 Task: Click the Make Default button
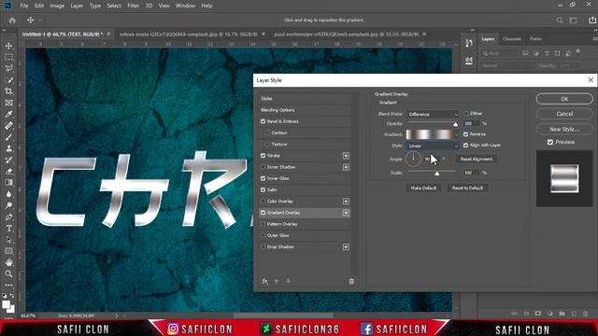tap(423, 188)
